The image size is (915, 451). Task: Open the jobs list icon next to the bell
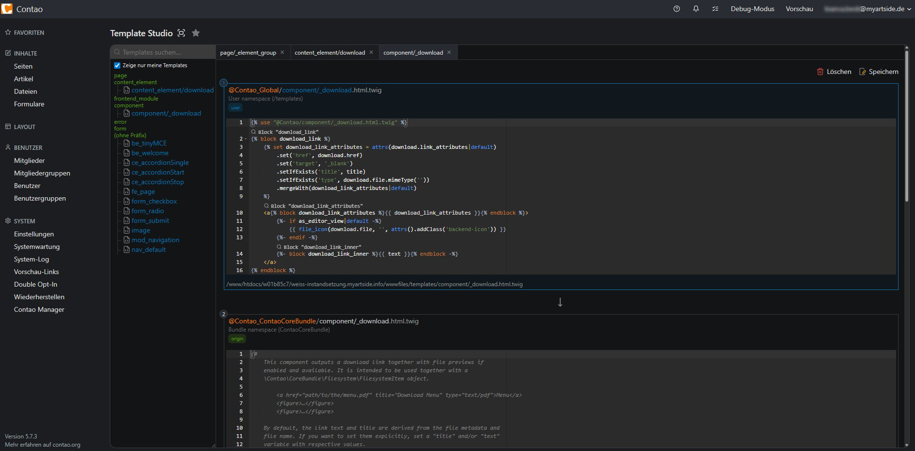(x=715, y=9)
